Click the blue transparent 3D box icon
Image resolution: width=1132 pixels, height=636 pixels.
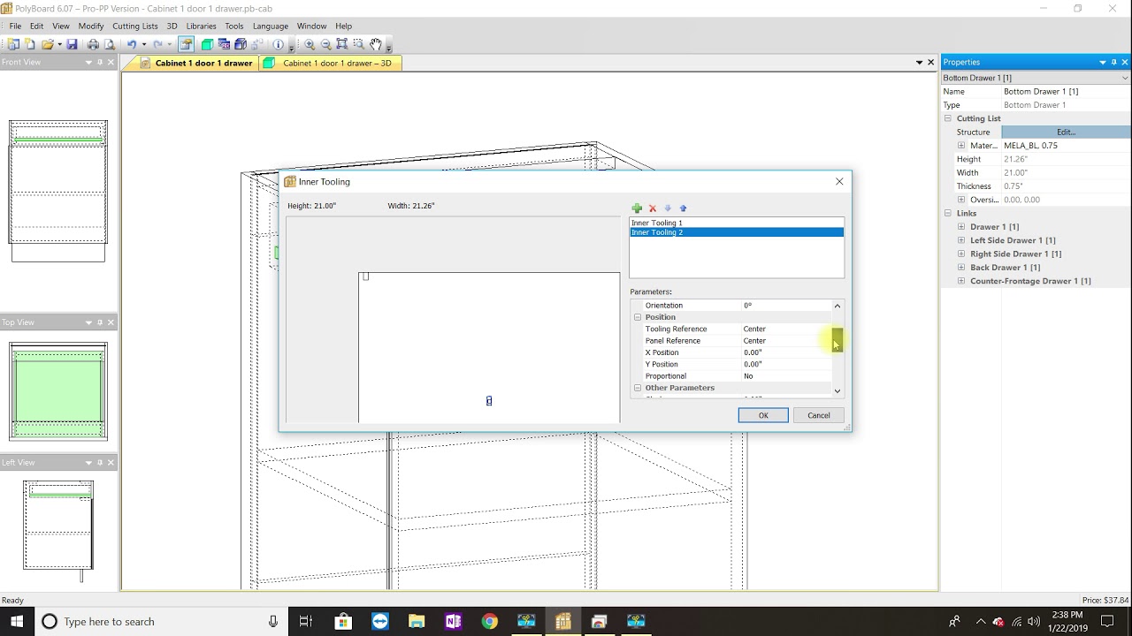point(241,44)
